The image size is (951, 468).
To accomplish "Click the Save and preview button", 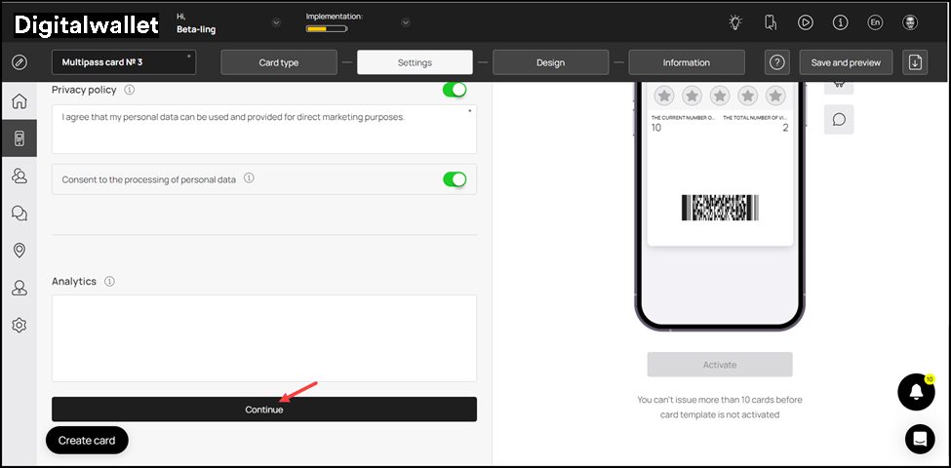I will (x=846, y=62).
